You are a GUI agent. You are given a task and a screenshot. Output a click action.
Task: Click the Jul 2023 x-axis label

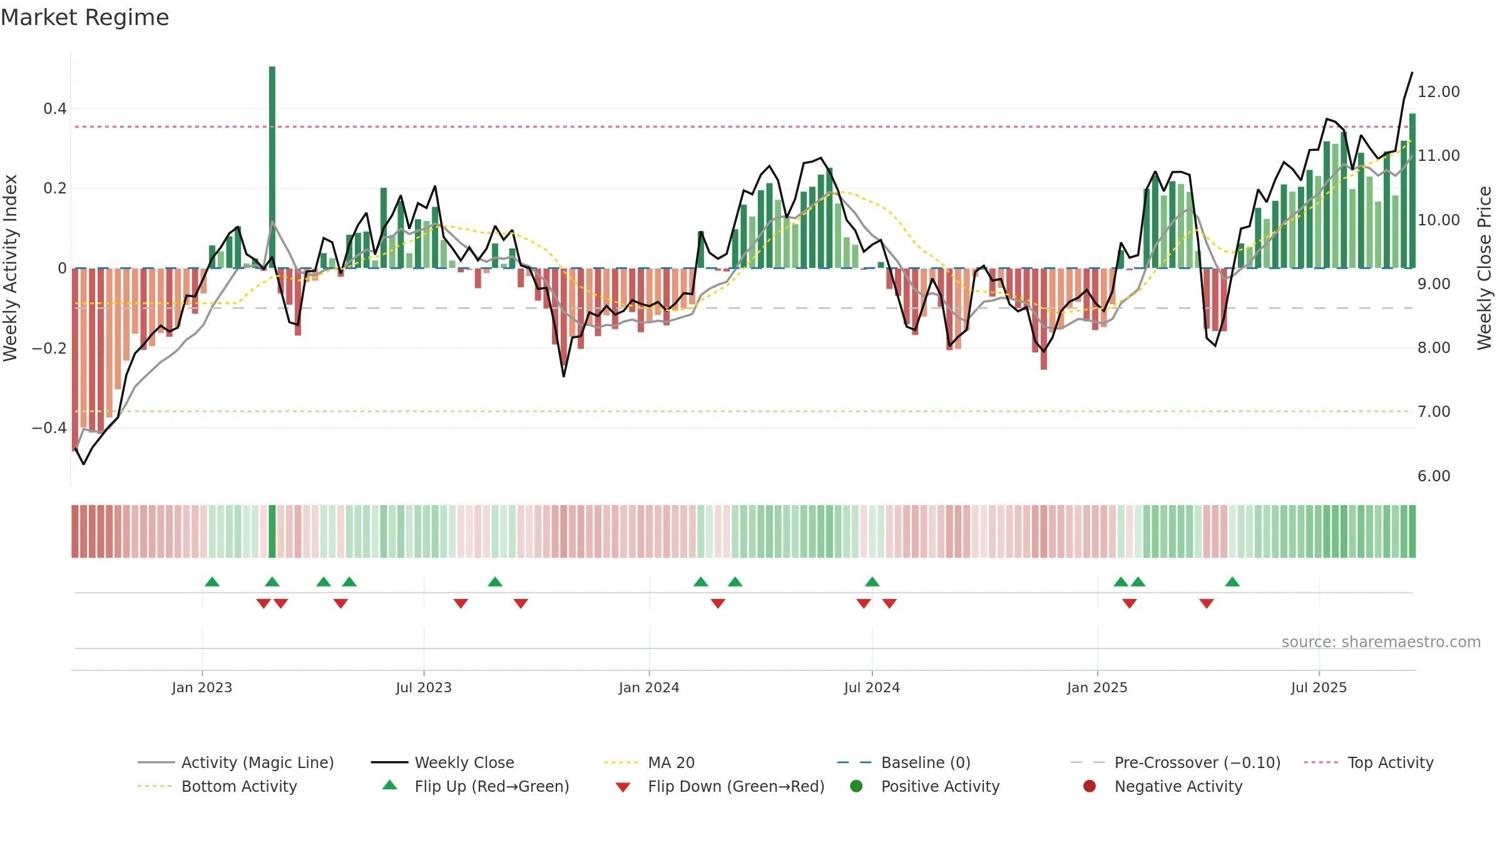tap(424, 688)
